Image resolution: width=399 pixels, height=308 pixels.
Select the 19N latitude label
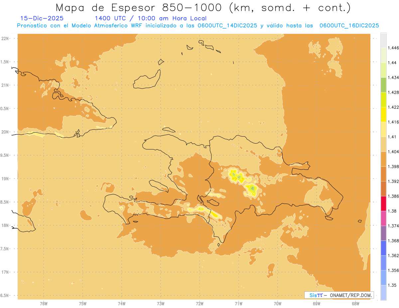[5, 179]
